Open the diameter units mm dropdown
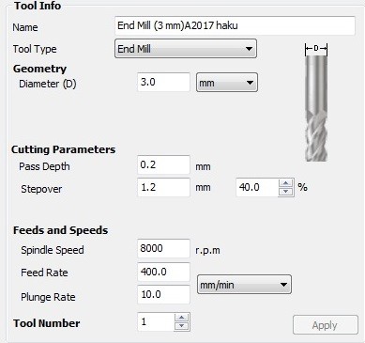365x343 pixels. pos(227,83)
